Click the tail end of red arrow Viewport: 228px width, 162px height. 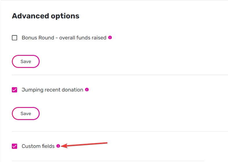107,142
